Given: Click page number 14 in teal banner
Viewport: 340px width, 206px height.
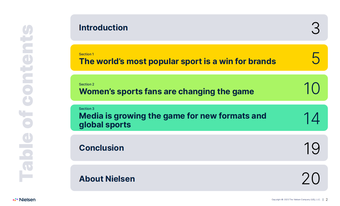Looking at the screenshot, I should pyautogui.click(x=311, y=118).
